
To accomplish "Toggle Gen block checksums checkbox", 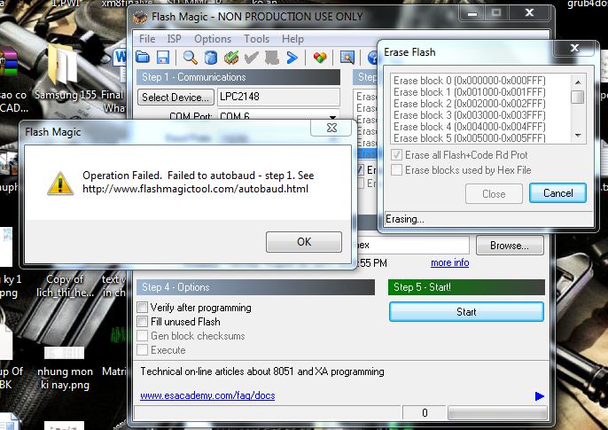I will click(143, 336).
